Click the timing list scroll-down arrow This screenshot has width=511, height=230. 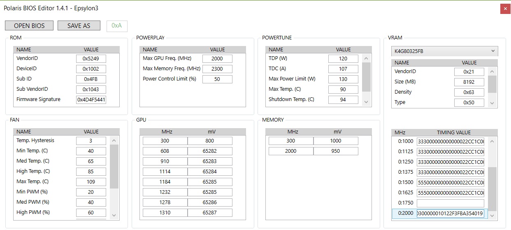(x=492, y=216)
